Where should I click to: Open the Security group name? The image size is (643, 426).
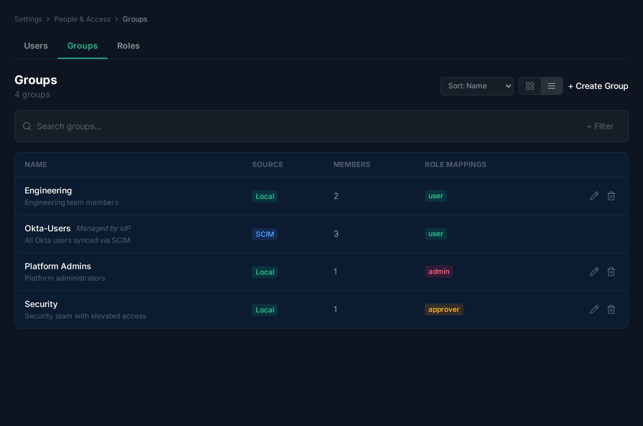point(41,304)
